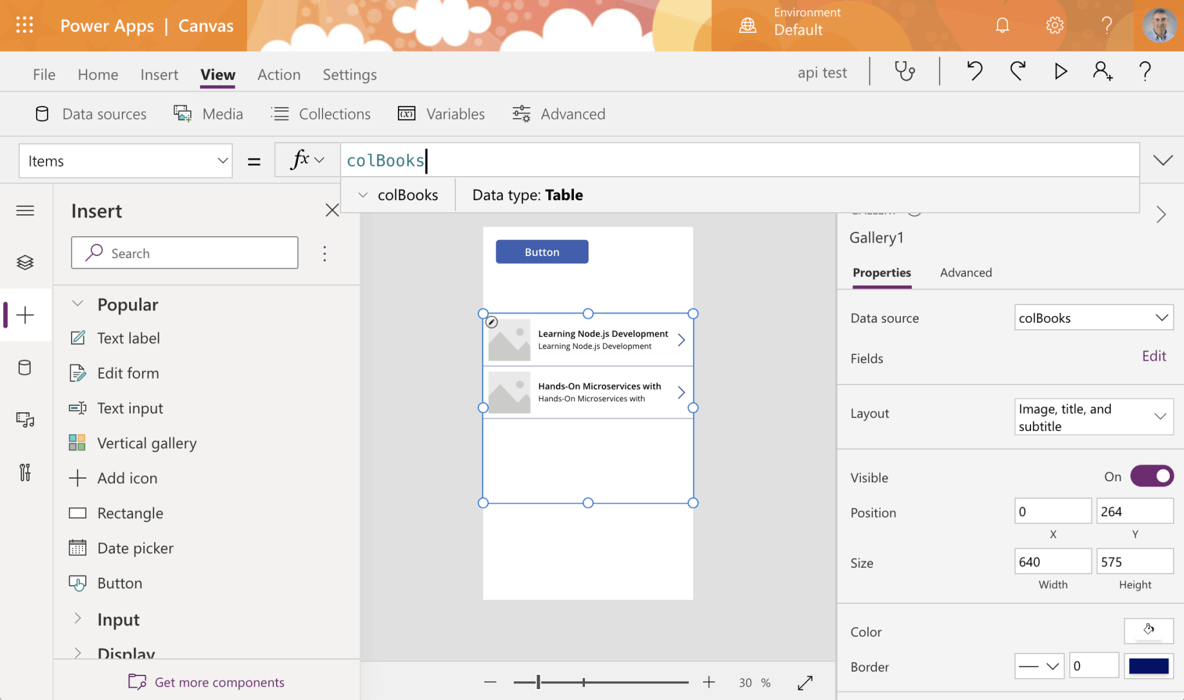Run the App checker stethoscope icon
Viewport: 1184px width, 700px height.
coord(905,71)
